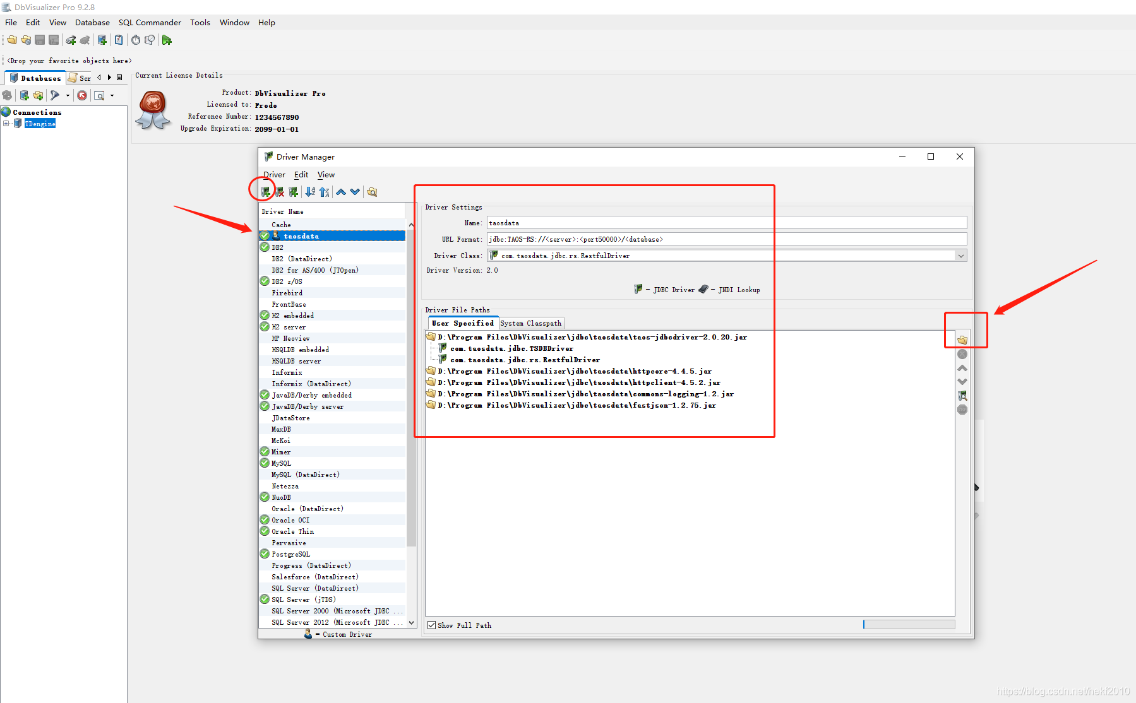Click the create database connection toolbar icon

[102, 40]
